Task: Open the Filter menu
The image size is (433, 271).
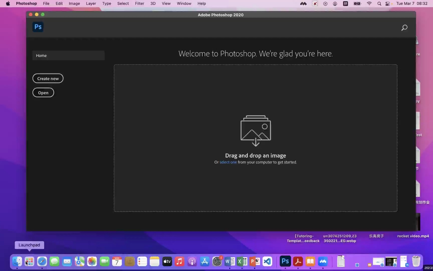Action: (140, 4)
